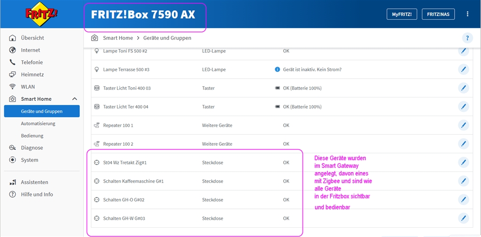Image resolution: width=481 pixels, height=237 pixels.
Task: Click the battery icon for Taster Licht Ter
Action: coord(277,107)
